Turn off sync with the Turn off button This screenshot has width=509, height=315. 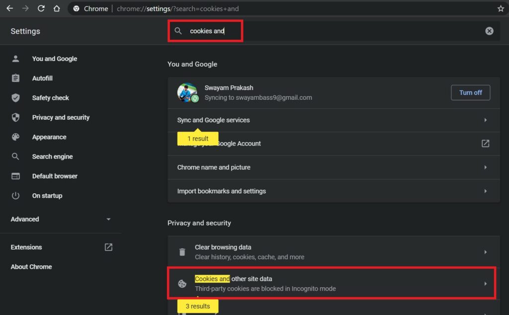point(470,92)
